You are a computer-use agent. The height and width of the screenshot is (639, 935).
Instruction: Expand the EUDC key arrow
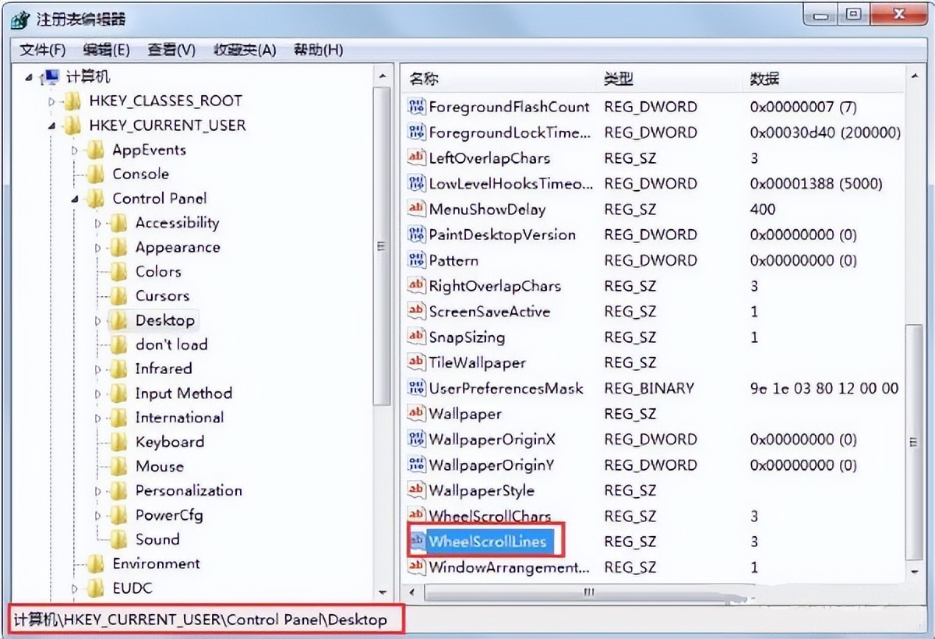(76, 588)
